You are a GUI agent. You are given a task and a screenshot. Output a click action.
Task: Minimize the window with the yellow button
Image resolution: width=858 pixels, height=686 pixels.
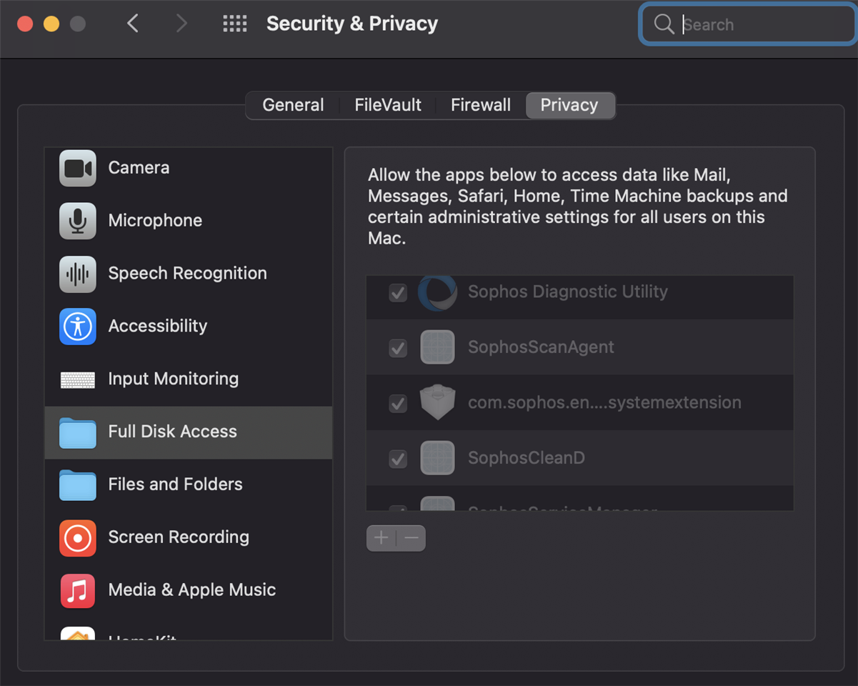coord(51,24)
